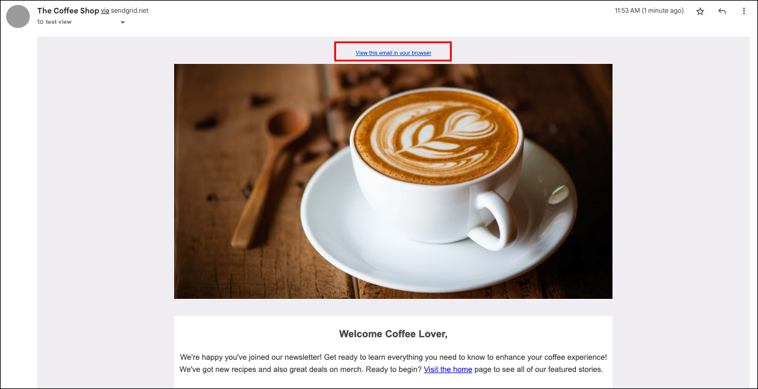Click 'The Coffee Shop' sender name

pyautogui.click(x=68, y=11)
